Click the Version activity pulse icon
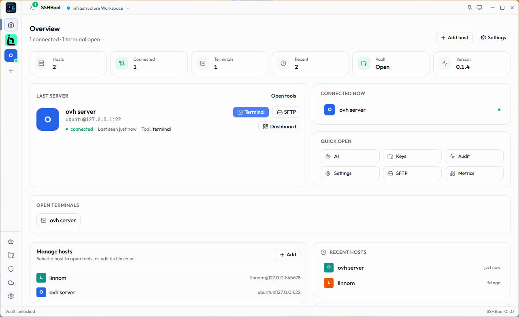The width and height of the screenshot is (519, 317). (445, 63)
